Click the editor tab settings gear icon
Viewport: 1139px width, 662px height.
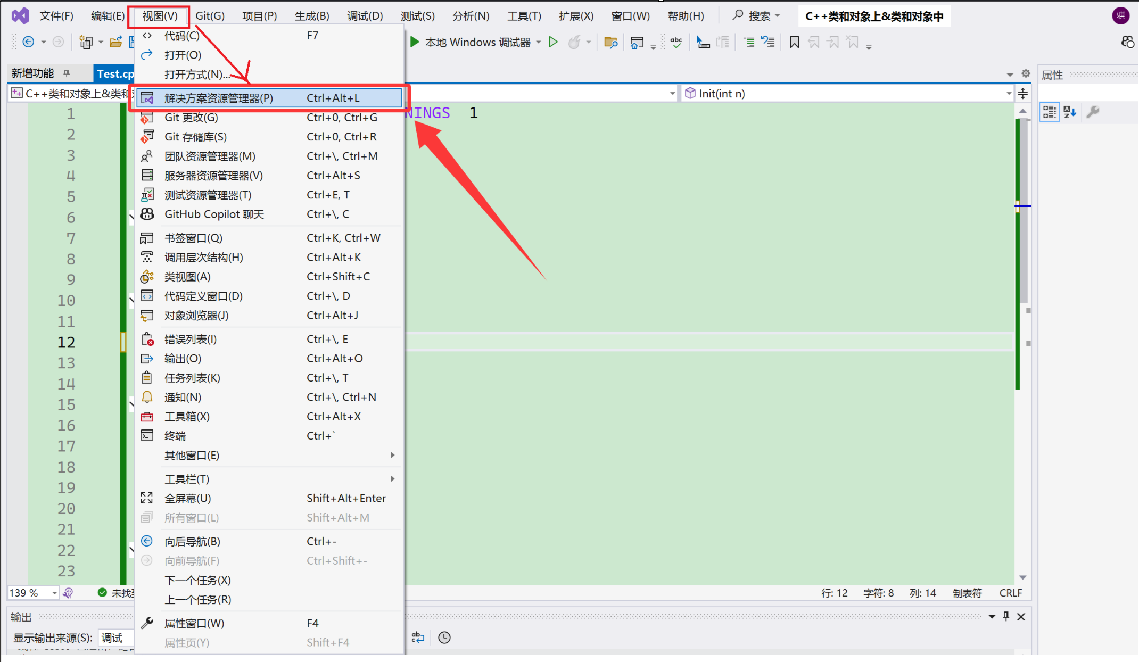(x=1026, y=73)
